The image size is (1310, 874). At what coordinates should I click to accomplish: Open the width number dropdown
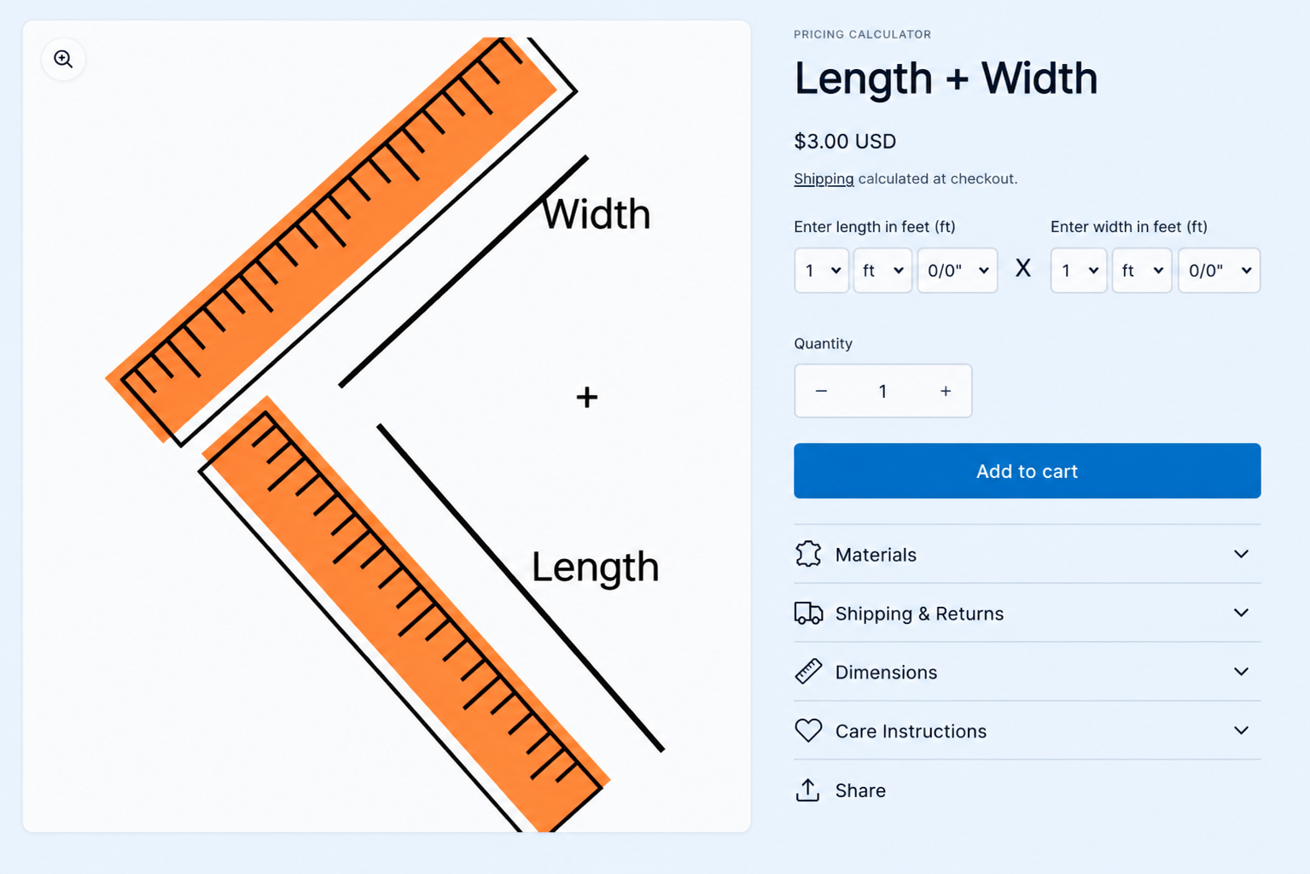coord(1079,271)
